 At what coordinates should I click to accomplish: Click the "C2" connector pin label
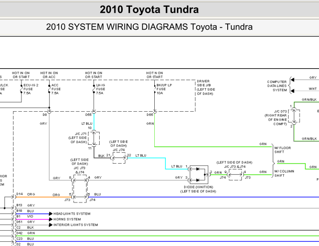point(18,227)
